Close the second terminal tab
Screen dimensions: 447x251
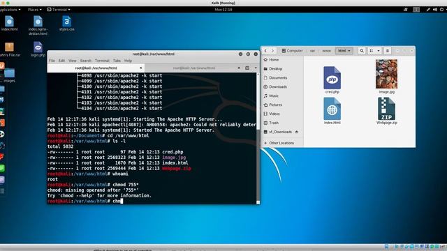[x=239, y=68]
